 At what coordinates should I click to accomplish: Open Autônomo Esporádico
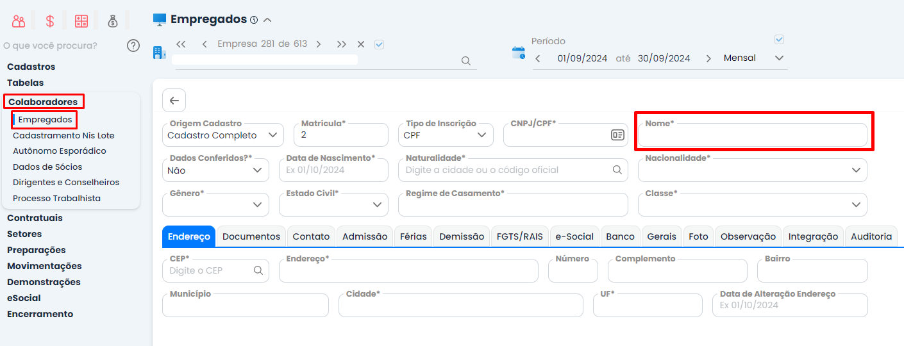tap(60, 151)
